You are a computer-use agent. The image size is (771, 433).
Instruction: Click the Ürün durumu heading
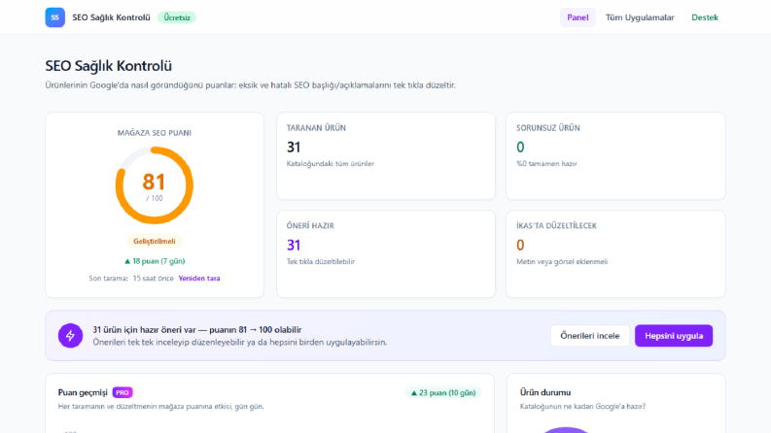[x=545, y=392]
